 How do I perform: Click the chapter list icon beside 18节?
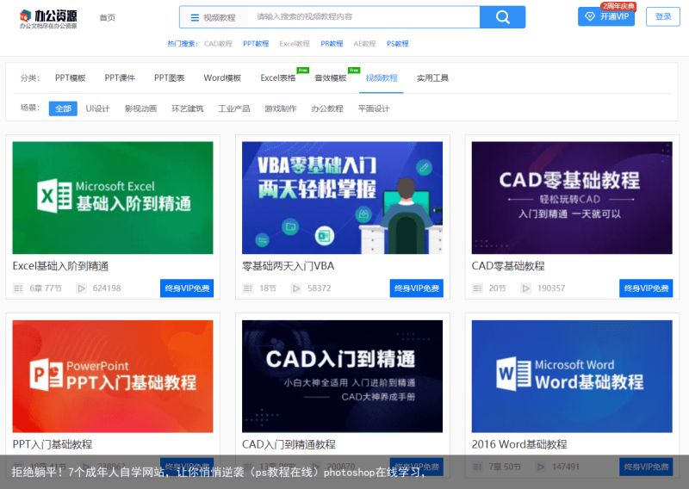pyautogui.click(x=248, y=288)
